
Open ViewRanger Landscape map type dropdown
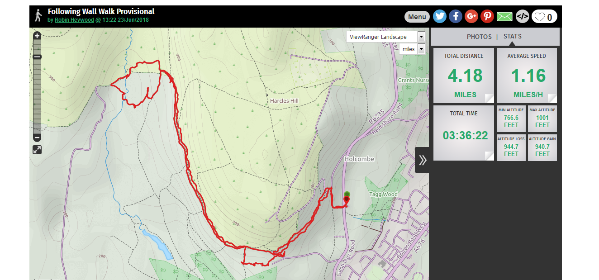[x=386, y=37]
